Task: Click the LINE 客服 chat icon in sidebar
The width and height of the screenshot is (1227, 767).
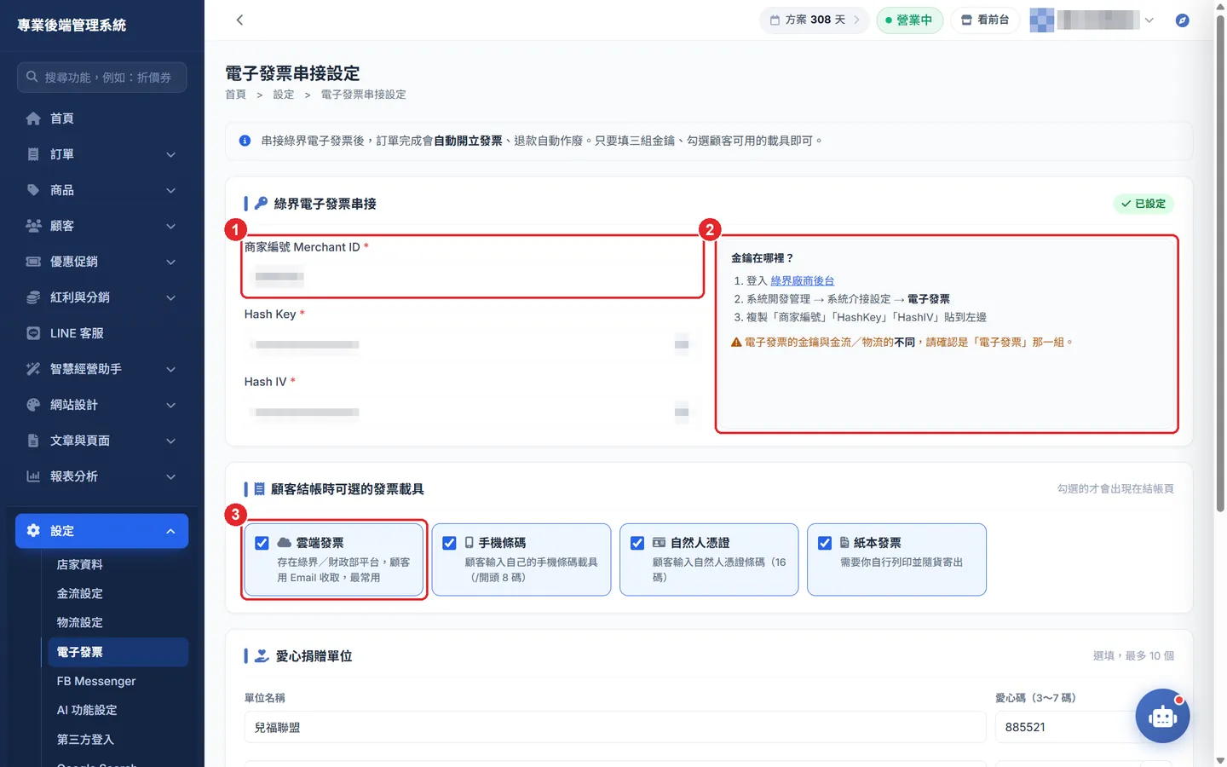Action: click(33, 333)
